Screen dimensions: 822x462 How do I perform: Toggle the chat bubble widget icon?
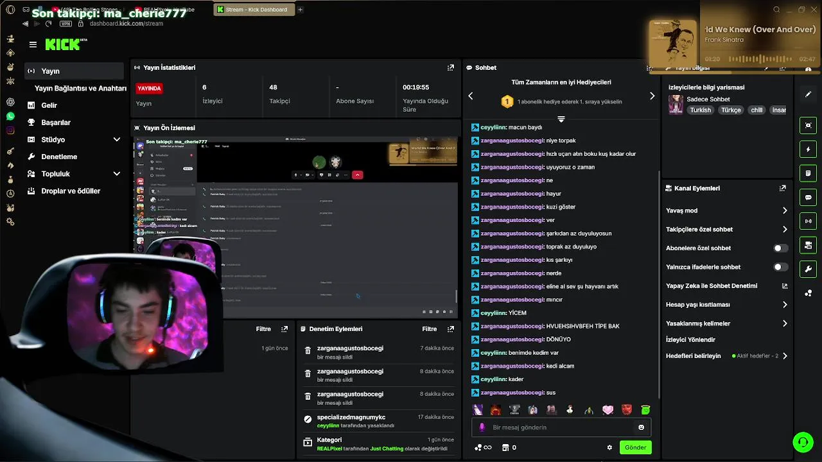pyautogui.click(x=809, y=197)
